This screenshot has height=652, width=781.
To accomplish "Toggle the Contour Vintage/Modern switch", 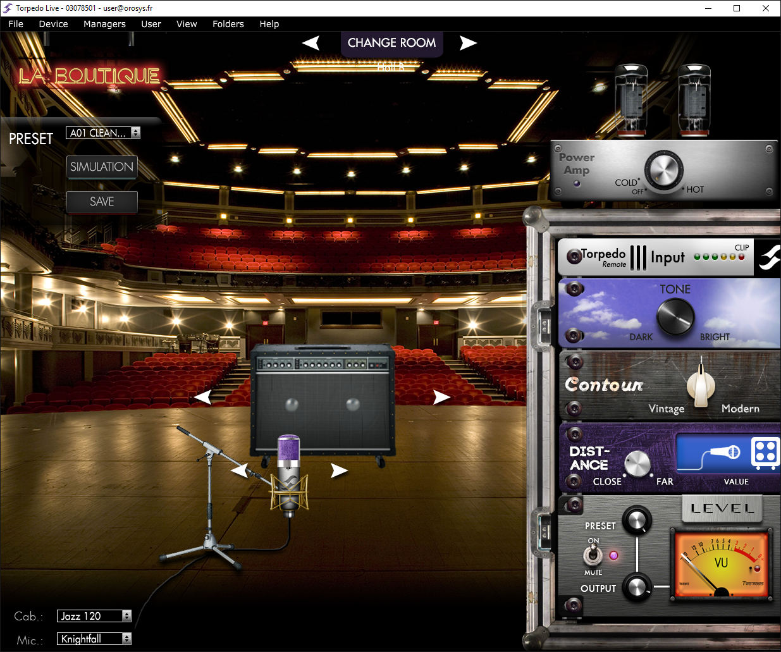I will 701,383.
